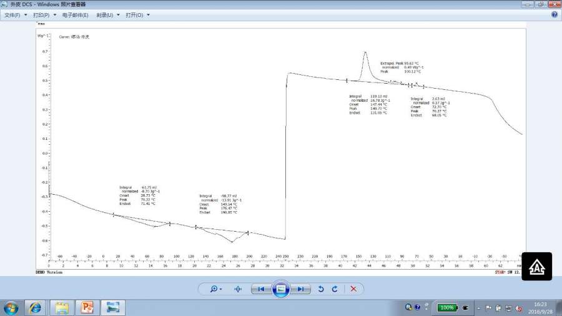Click the Show Desktop strip
Screen dimensions: 562x316
pos(560,308)
